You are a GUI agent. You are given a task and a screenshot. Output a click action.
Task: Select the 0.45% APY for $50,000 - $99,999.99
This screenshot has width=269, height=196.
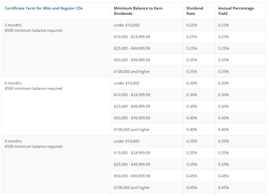click(x=223, y=176)
